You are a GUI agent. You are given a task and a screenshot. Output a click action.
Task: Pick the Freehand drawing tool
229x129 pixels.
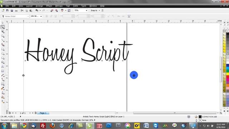point(3,40)
